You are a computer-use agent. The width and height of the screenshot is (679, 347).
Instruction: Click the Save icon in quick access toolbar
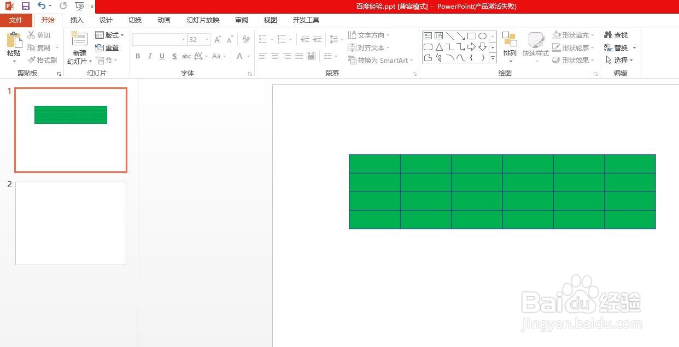[x=25, y=6]
